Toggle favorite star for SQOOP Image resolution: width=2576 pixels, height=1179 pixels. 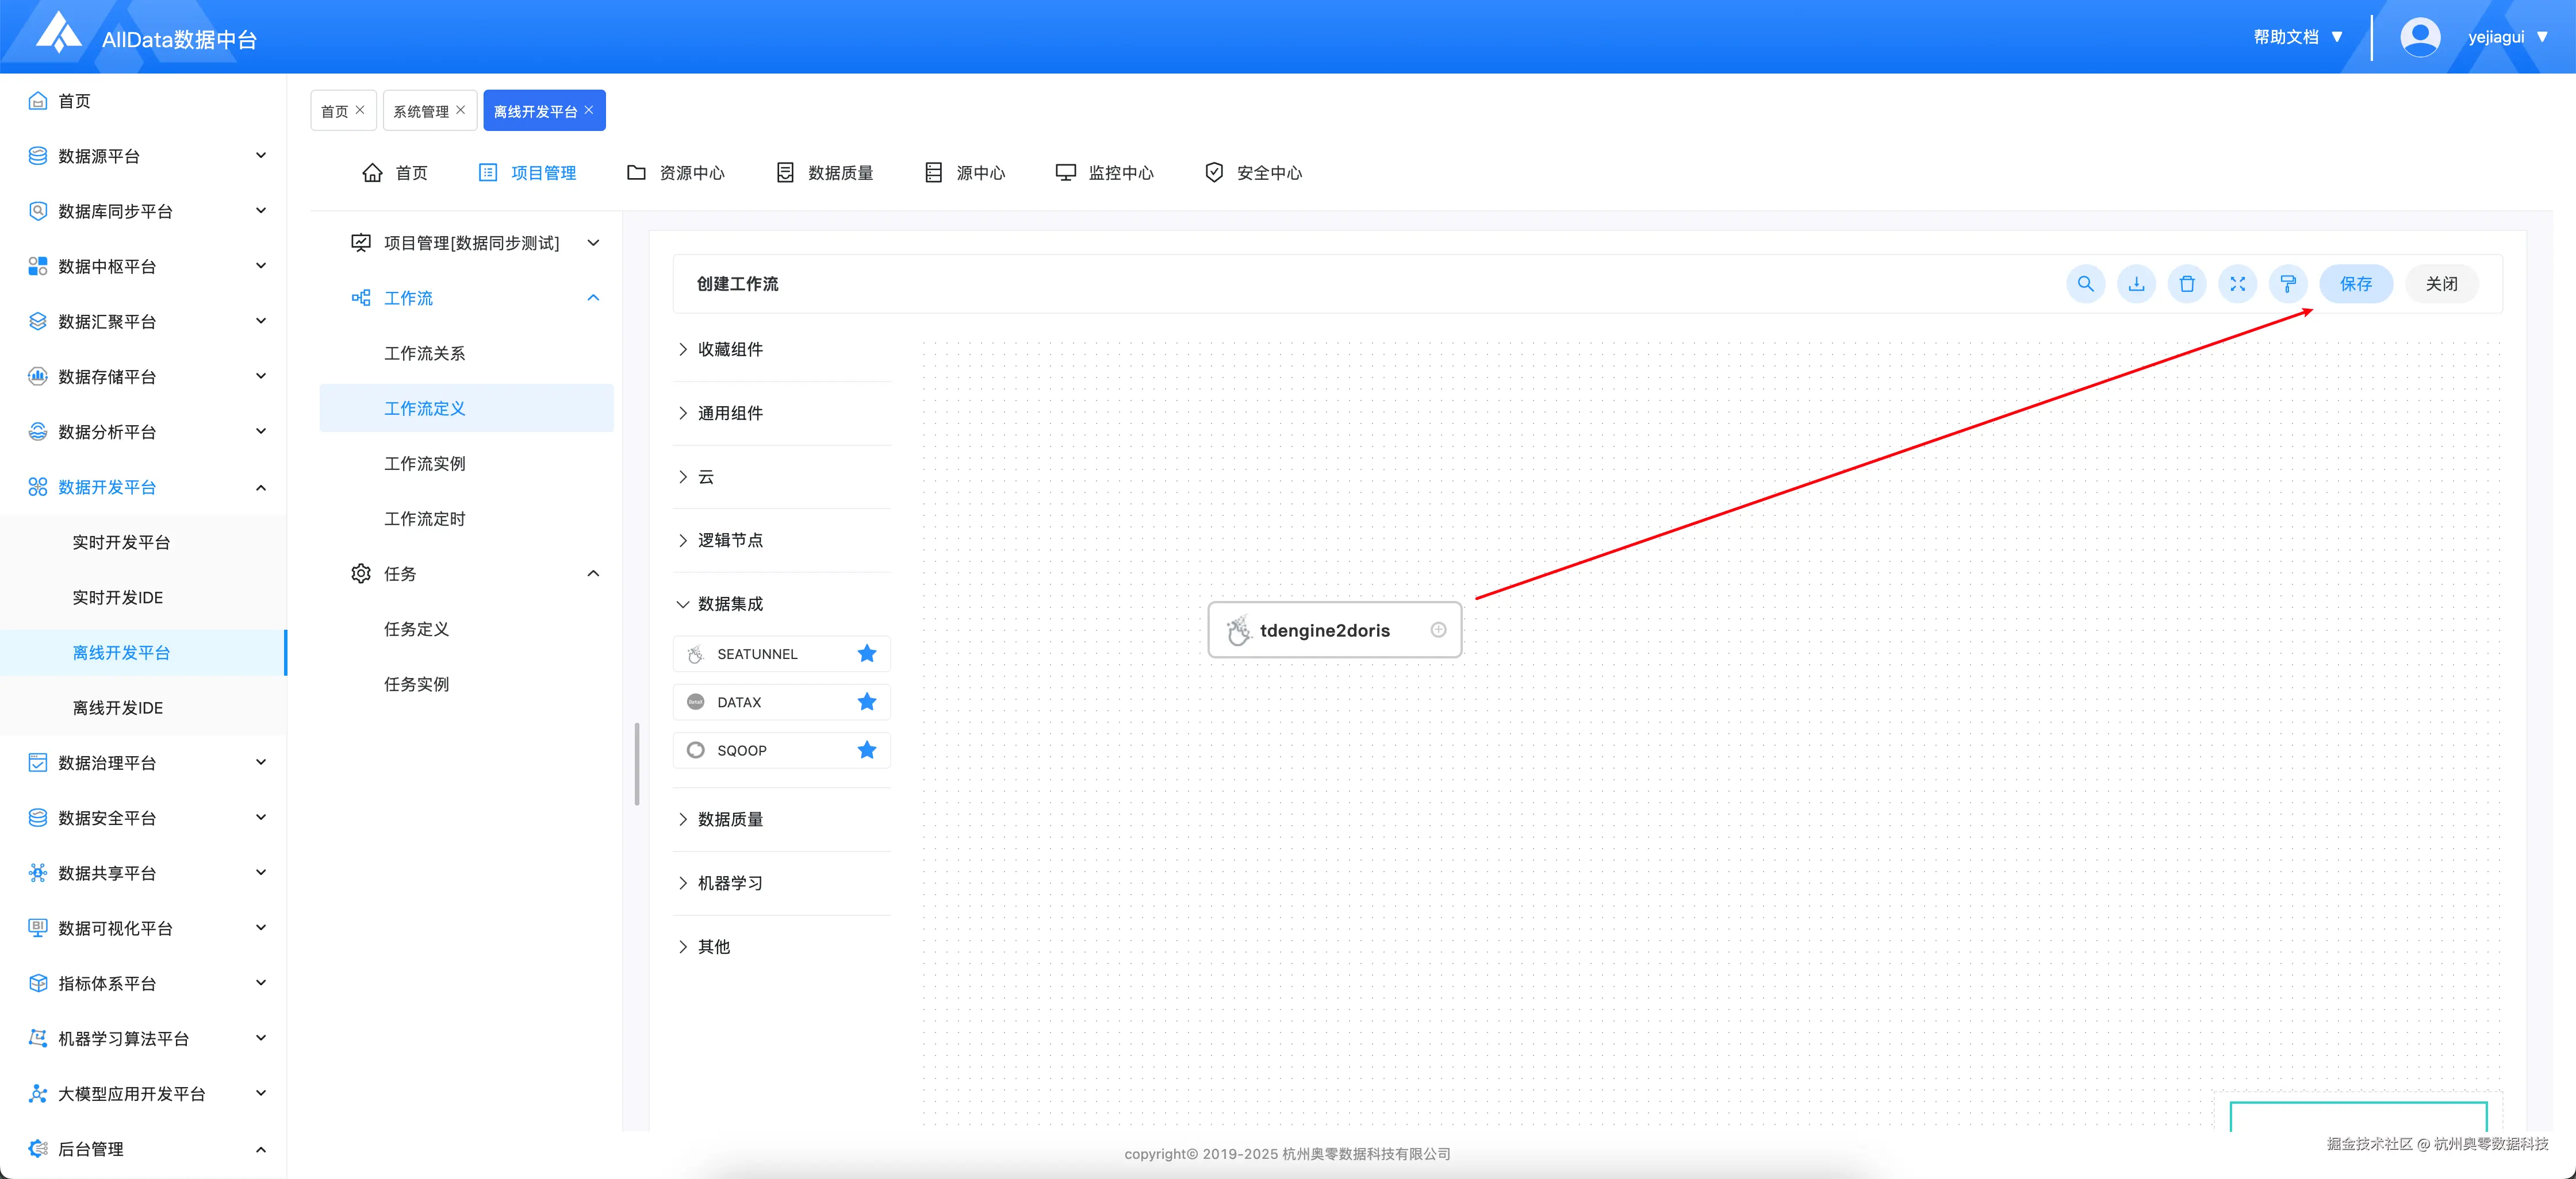(x=866, y=749)
